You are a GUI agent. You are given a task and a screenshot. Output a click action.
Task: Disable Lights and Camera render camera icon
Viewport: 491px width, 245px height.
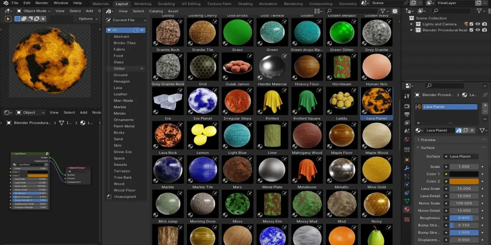(x=484, y=24)
